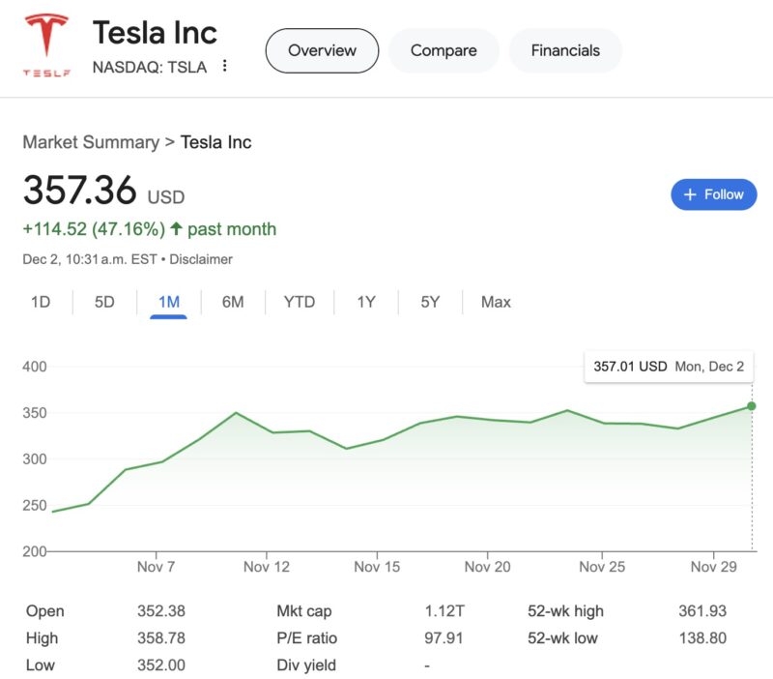Open the Financials tab
Screen dimensions: 773x679
pyautogui.click(x=565, y=50)
